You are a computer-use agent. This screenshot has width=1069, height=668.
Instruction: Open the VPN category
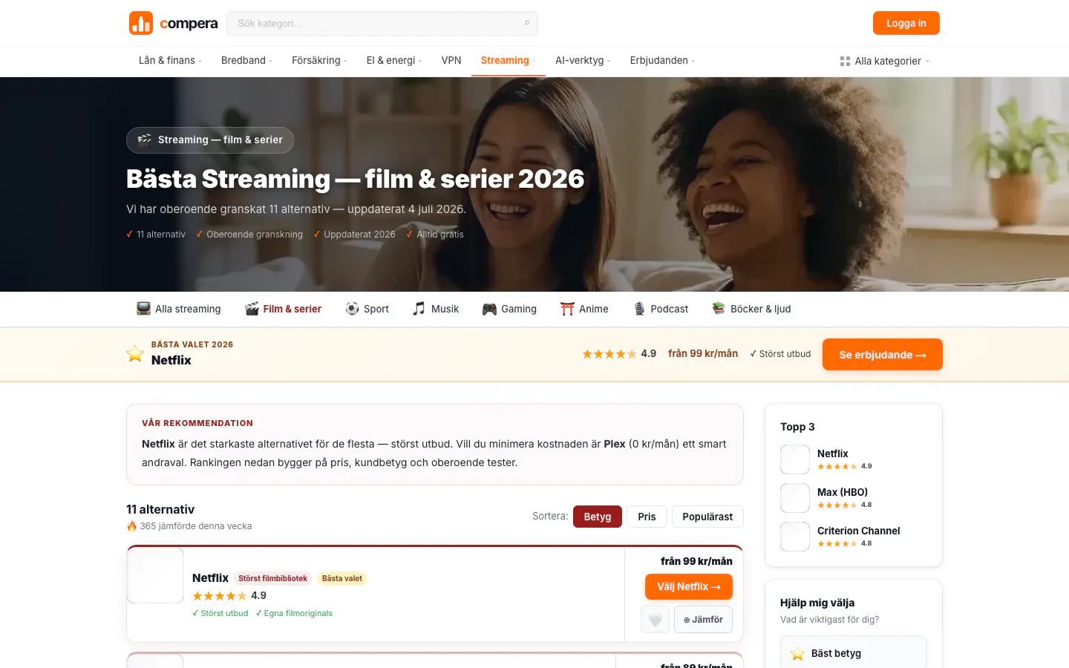(x=451, y=61)
